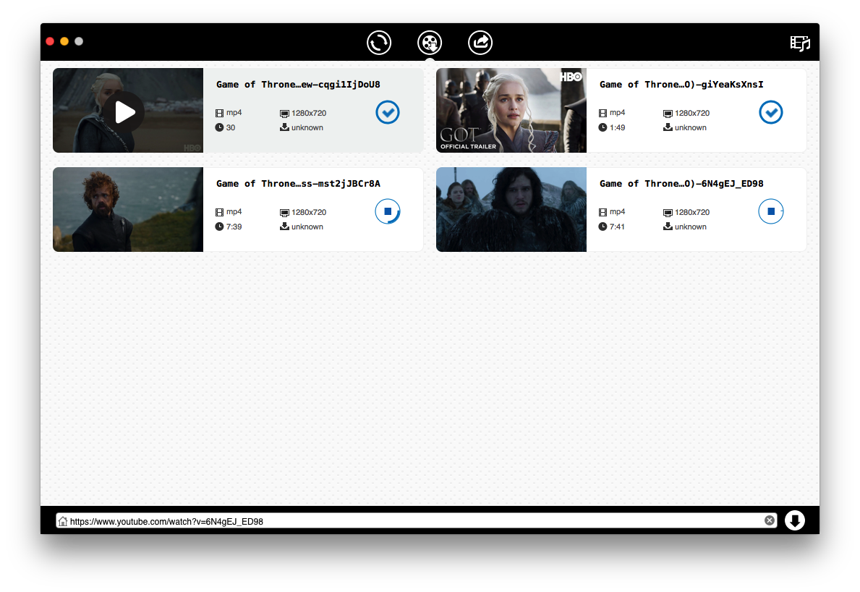Click the file size icon of giYeaKsXnsI
This screenshot has height=592, width=860.
tap(668, 127)
